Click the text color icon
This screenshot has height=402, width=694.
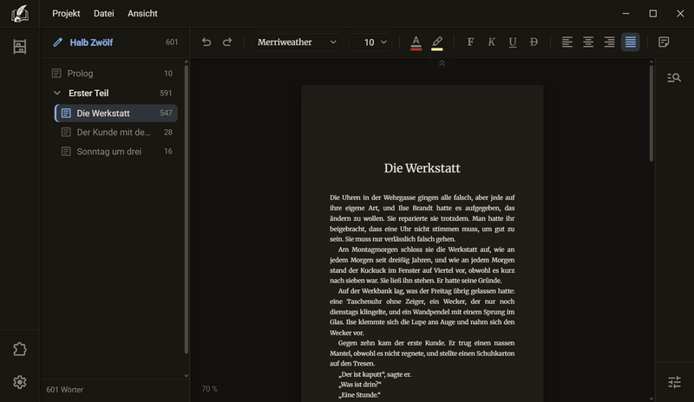(416, 43)
